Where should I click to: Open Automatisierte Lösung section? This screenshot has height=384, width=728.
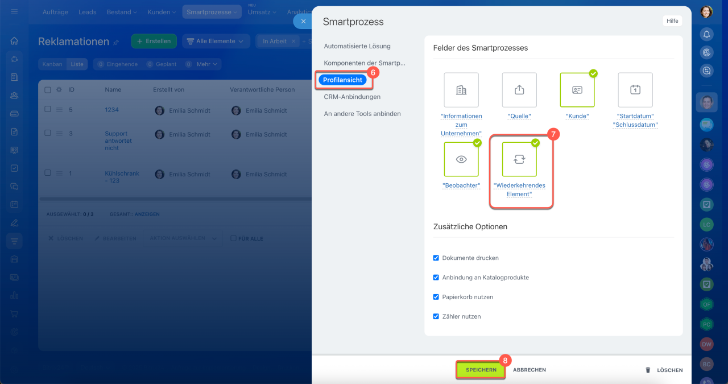(x=357, y=46)
